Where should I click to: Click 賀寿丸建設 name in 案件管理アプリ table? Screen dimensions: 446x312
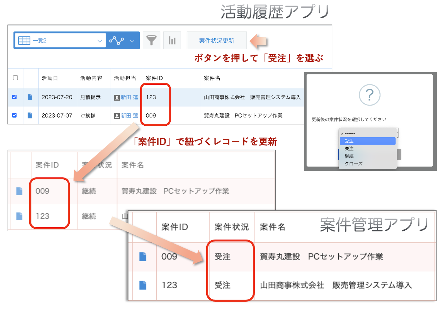(x=321, y=257)
